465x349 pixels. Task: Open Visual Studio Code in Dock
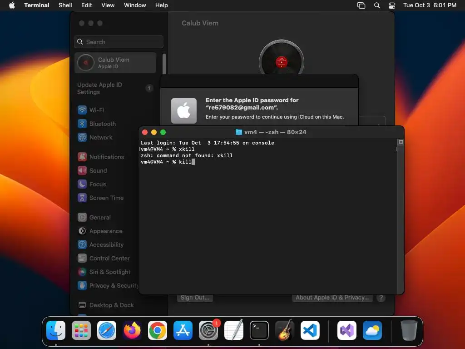[x=310, y=330]
